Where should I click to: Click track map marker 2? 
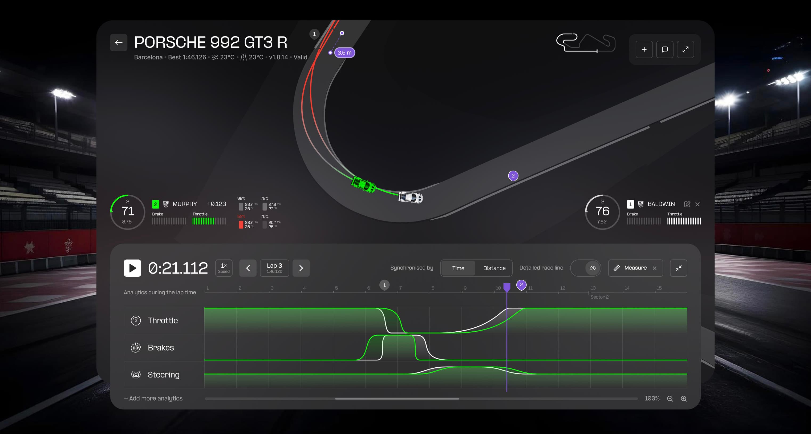513,176
